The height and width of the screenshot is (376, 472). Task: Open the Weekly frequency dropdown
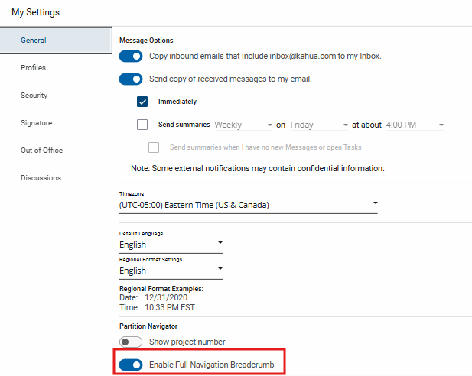tap(244, 125)
